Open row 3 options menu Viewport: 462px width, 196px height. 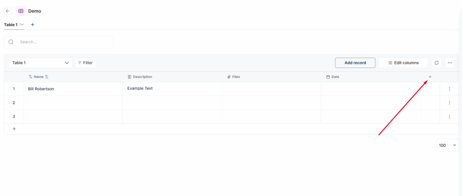(x=449, y=117)
